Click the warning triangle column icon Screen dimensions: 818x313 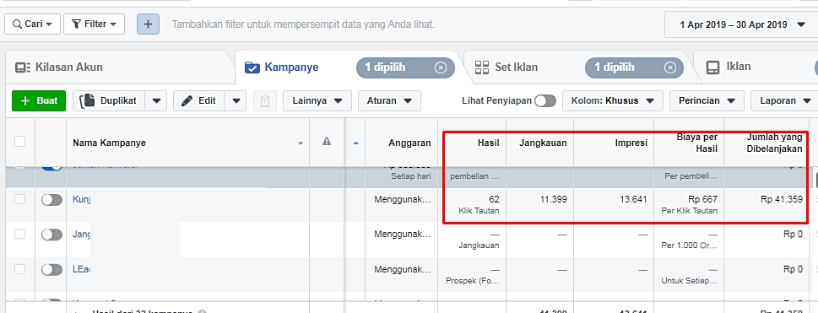pyautogui.click(x=327, y=141)
